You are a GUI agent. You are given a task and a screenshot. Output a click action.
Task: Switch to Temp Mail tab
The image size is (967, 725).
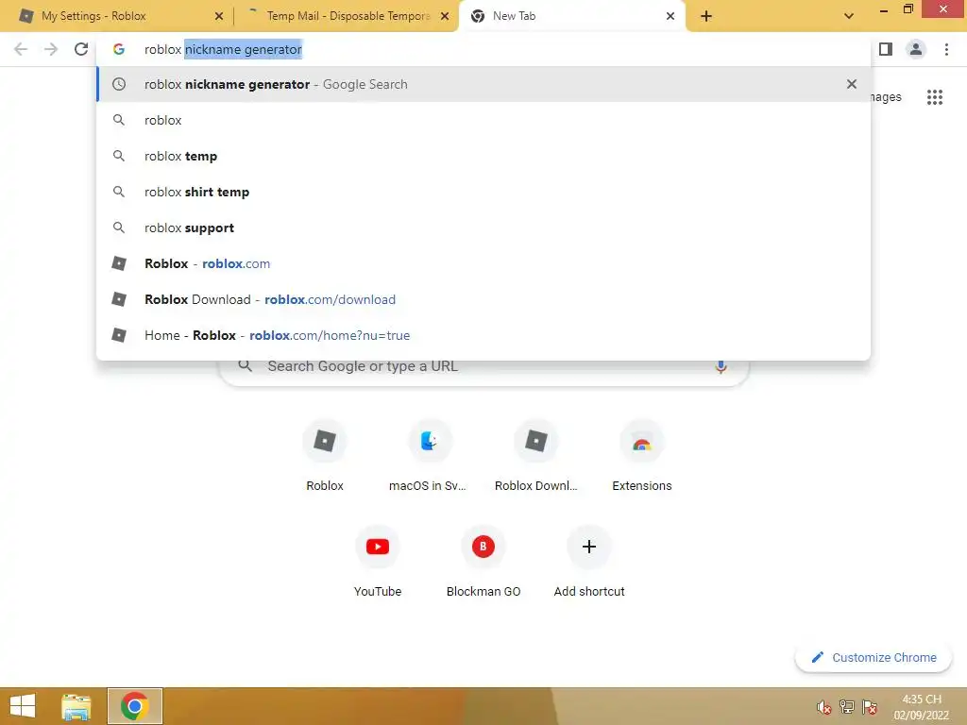[348, 16]
